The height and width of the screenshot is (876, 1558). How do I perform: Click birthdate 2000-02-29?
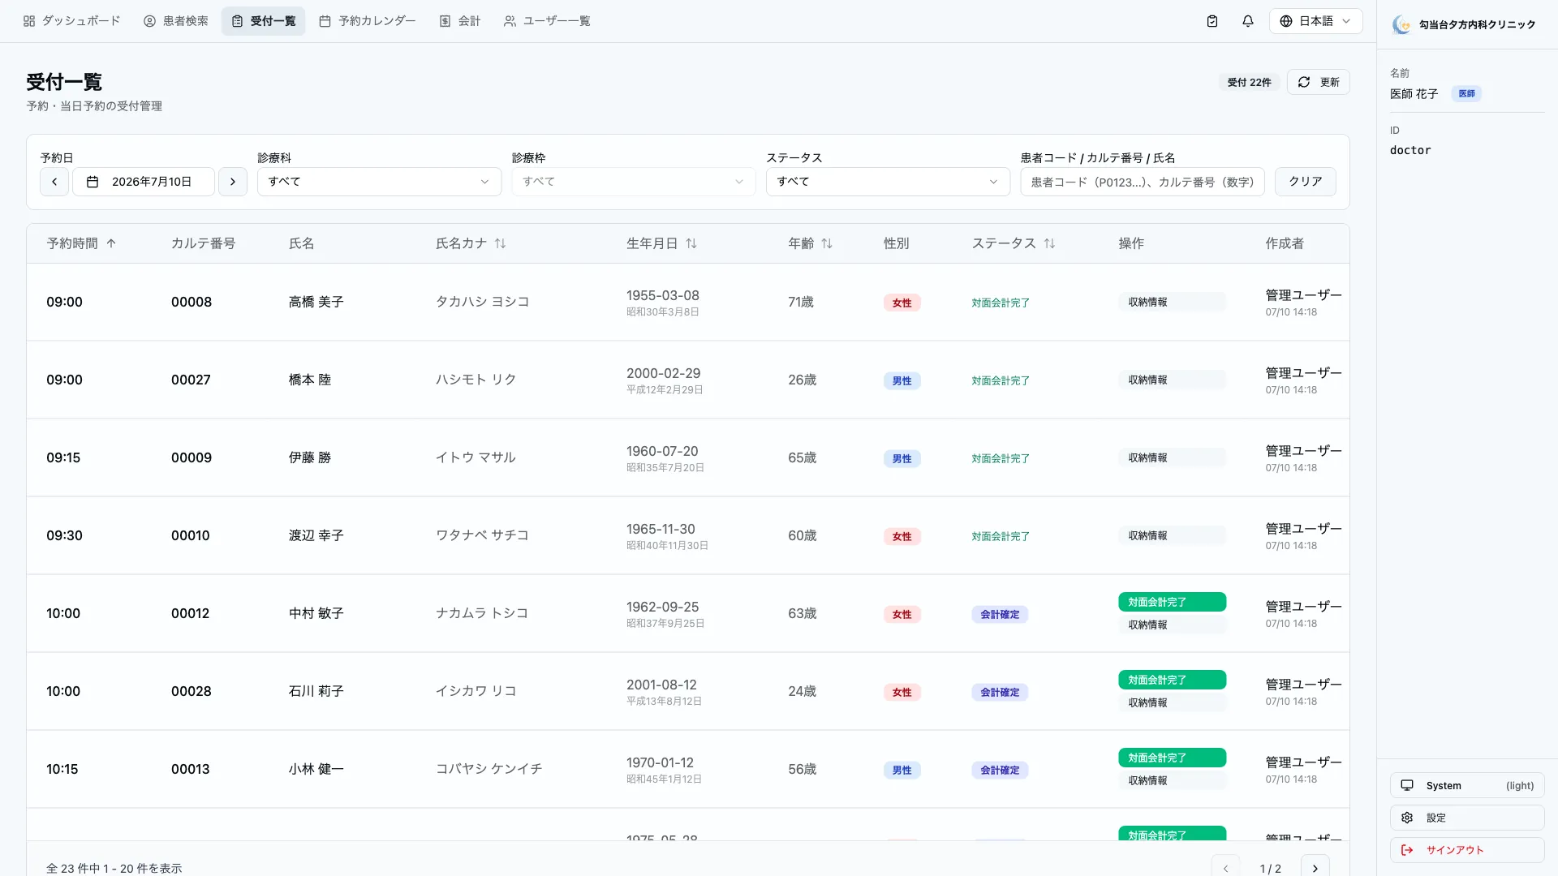[663, 373]
